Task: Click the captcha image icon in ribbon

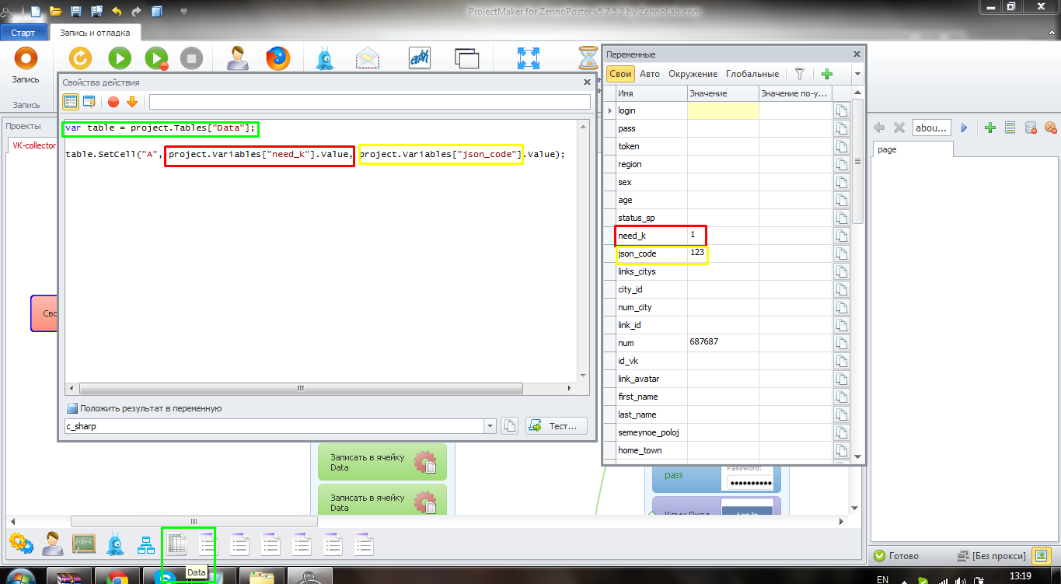Action: coord(420,58)
